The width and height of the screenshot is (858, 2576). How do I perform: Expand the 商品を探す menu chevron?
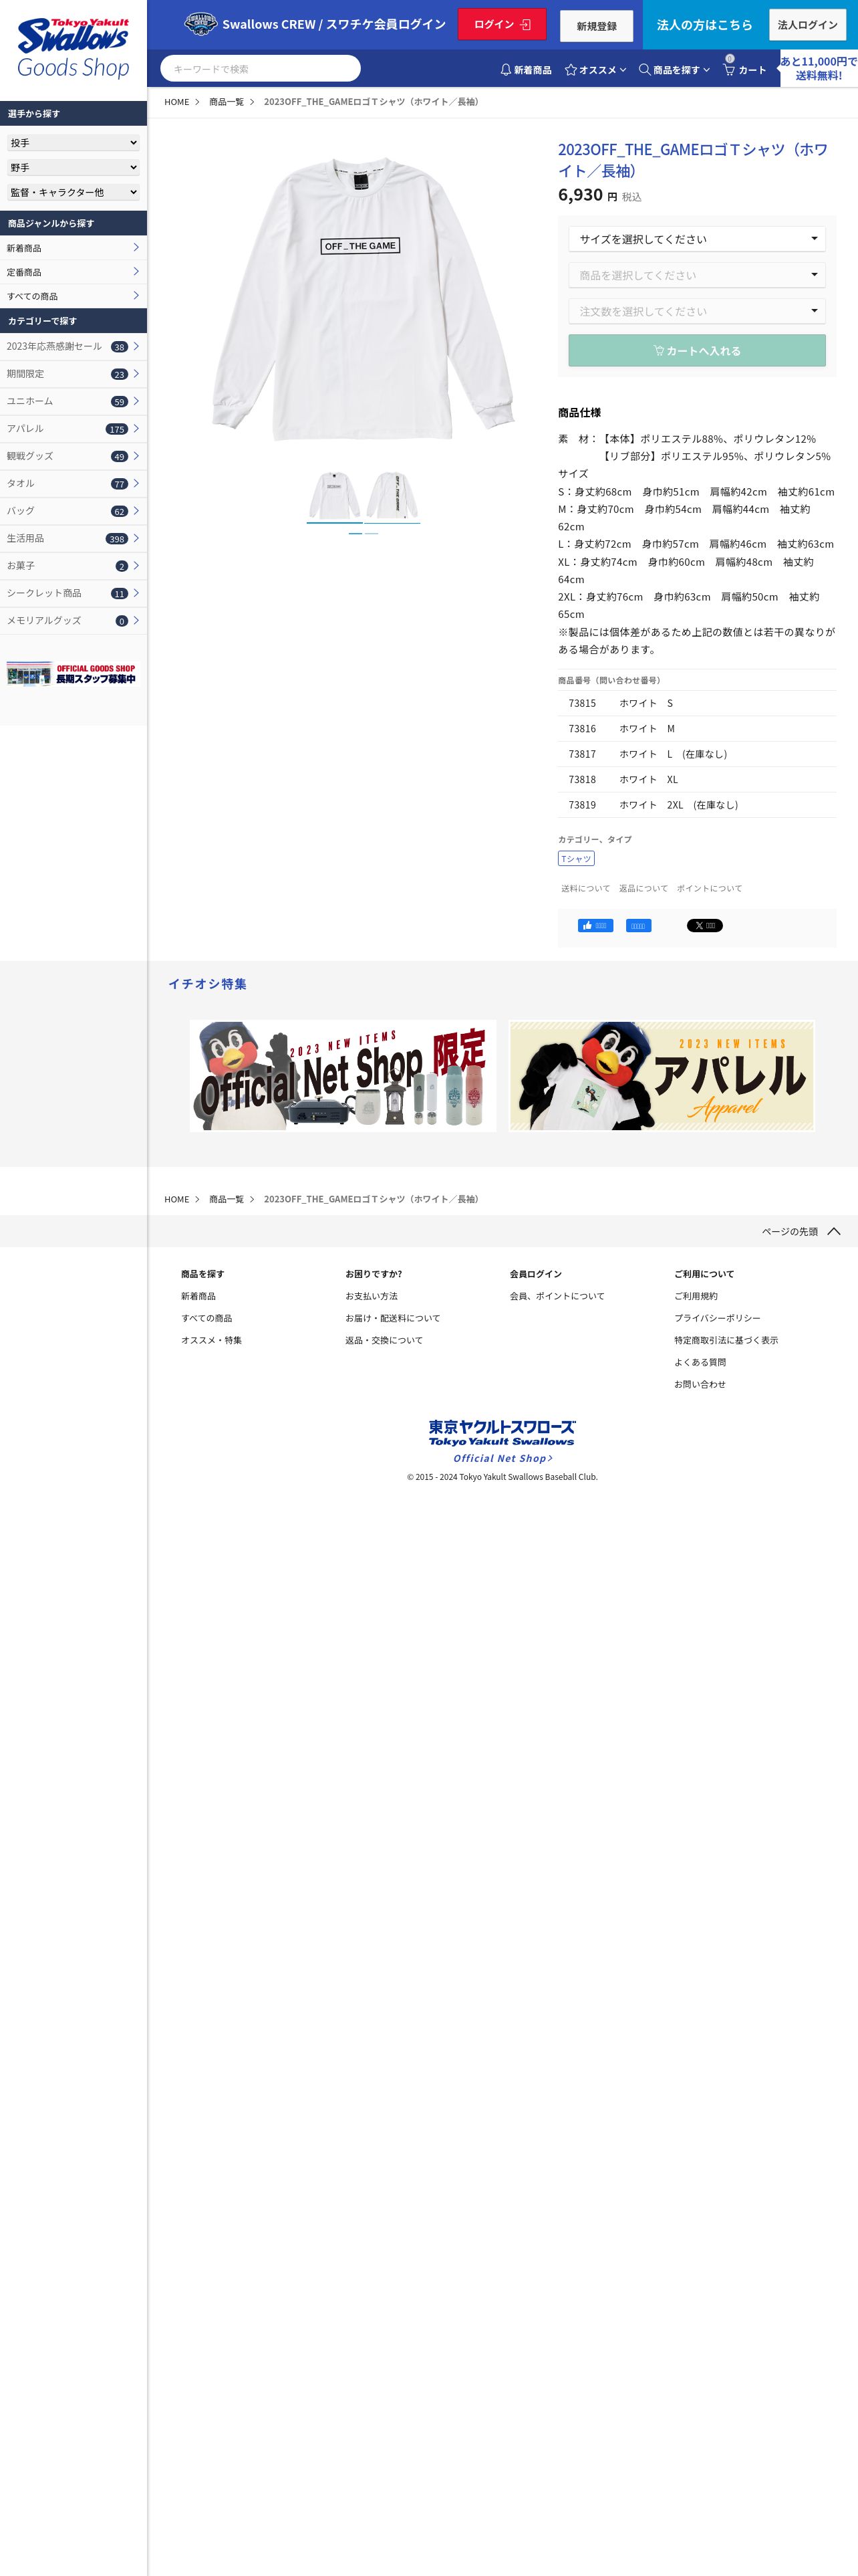tap(706, 70)
